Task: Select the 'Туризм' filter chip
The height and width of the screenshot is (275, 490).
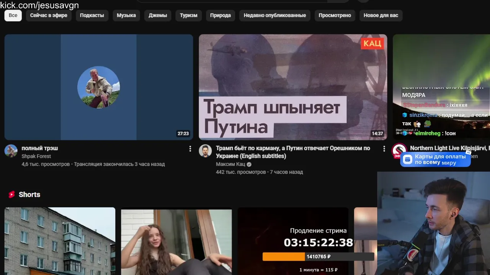Action: [x=189, y=16]
